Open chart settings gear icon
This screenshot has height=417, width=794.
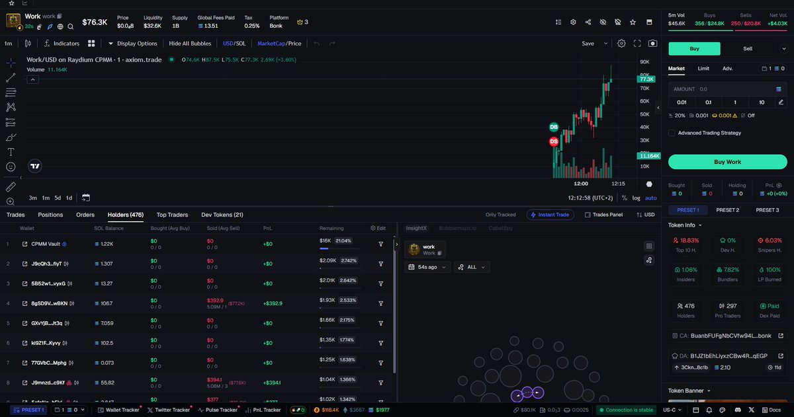[x=621, y=44]
